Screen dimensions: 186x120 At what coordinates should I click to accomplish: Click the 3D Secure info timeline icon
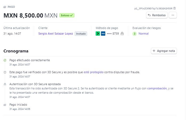point(5,72)
